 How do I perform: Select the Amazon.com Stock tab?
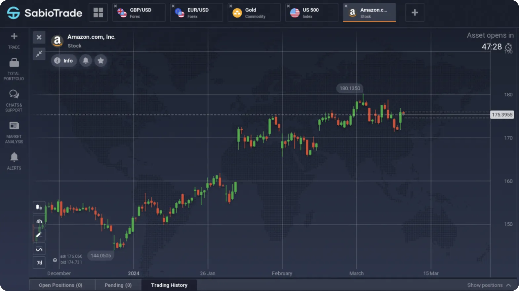pos(369,13)
